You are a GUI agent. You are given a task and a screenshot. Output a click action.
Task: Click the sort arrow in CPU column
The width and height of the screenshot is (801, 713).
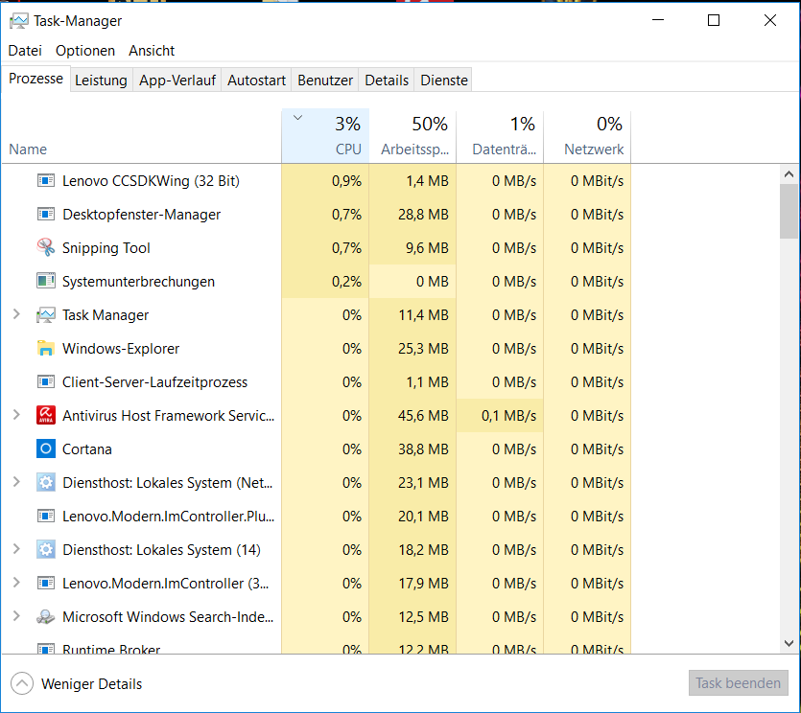tap(297, 118)
